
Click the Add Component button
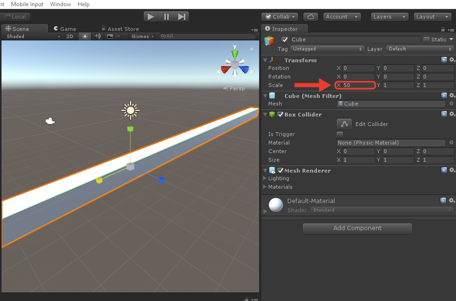coord(357,228)
